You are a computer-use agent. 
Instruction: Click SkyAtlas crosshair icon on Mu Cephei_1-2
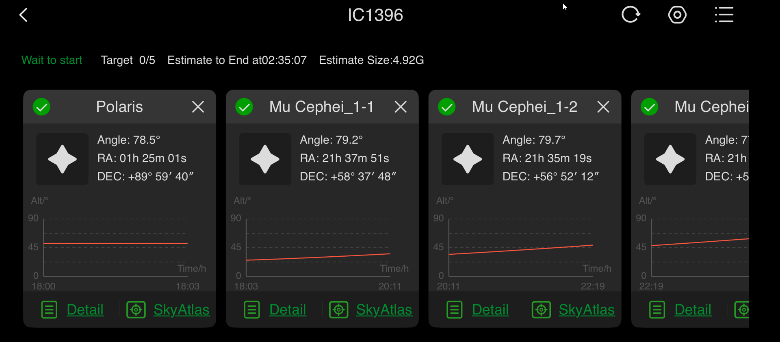542,310
